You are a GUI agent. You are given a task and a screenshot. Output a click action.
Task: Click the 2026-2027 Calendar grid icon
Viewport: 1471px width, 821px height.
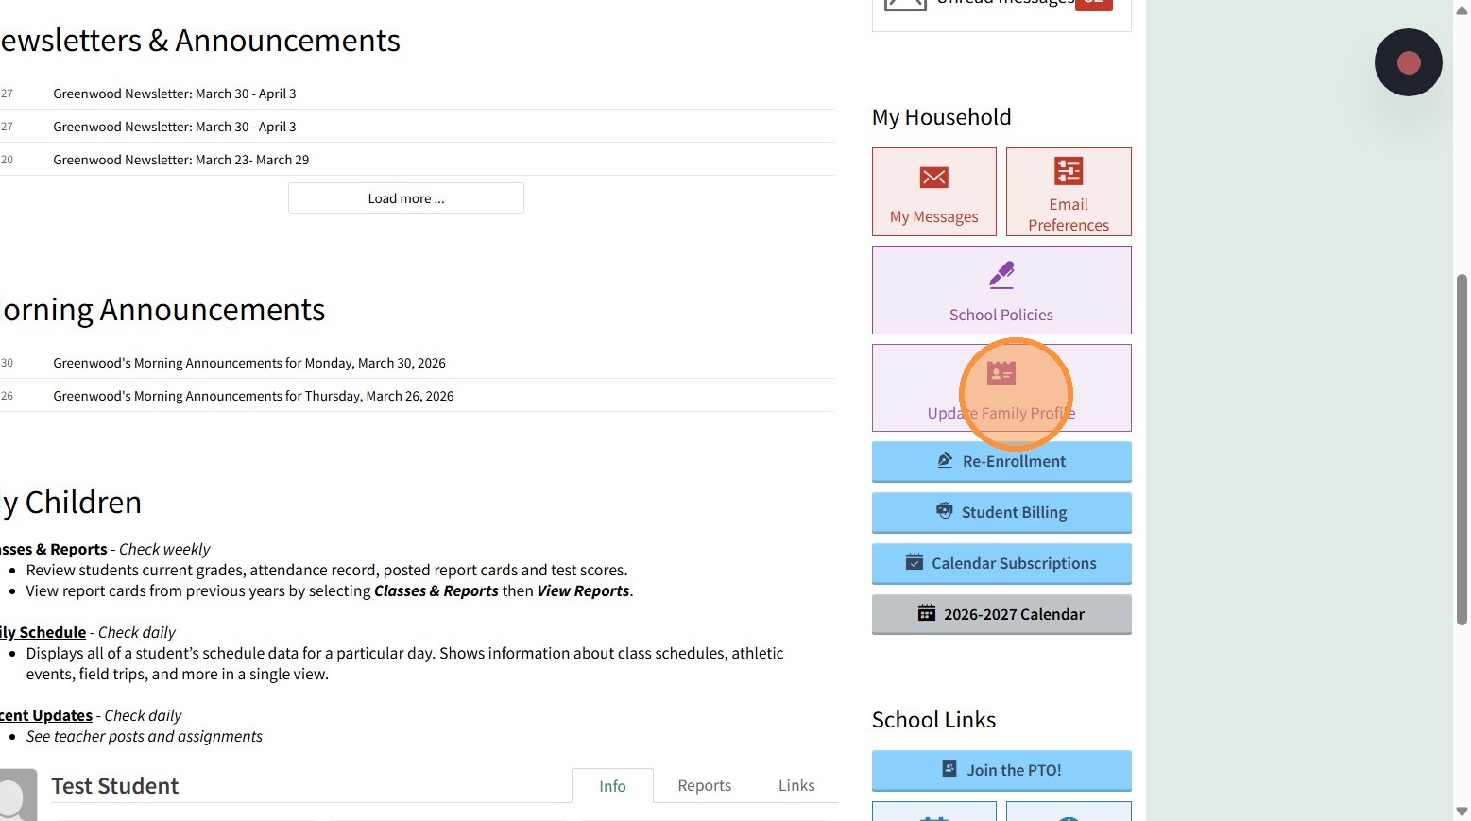tap(927, 613)
